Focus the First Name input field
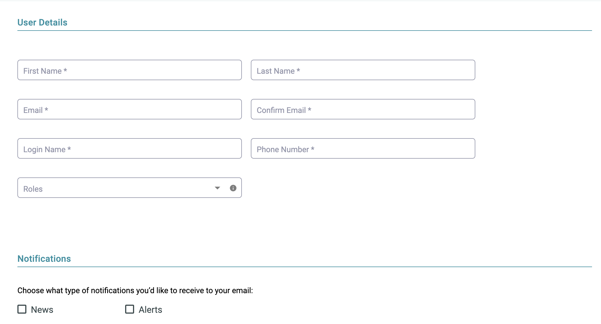The image size is (601, 324). 129,70
